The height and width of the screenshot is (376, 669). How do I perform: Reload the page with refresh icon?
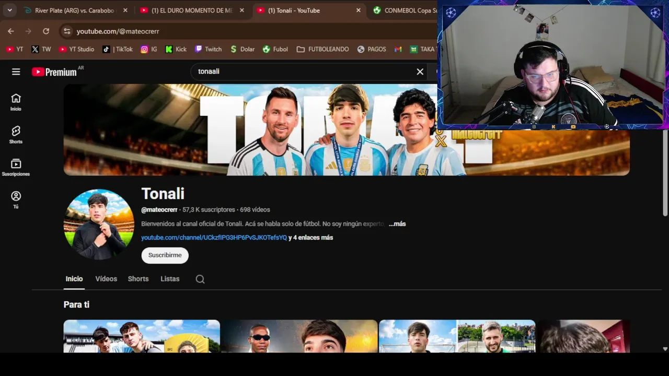46,31
